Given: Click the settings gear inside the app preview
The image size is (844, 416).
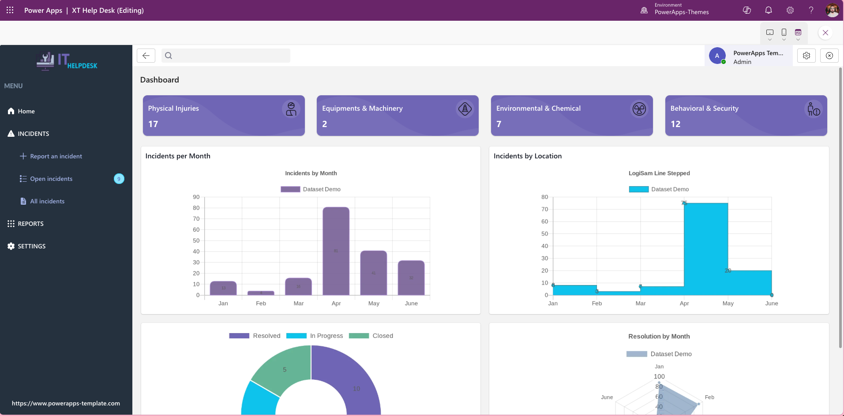Looking at the screenshot, I should point(806,55).
